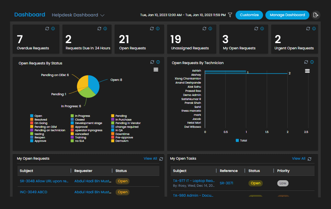Show info for Open Requests By Technician

tap(312, 62)
